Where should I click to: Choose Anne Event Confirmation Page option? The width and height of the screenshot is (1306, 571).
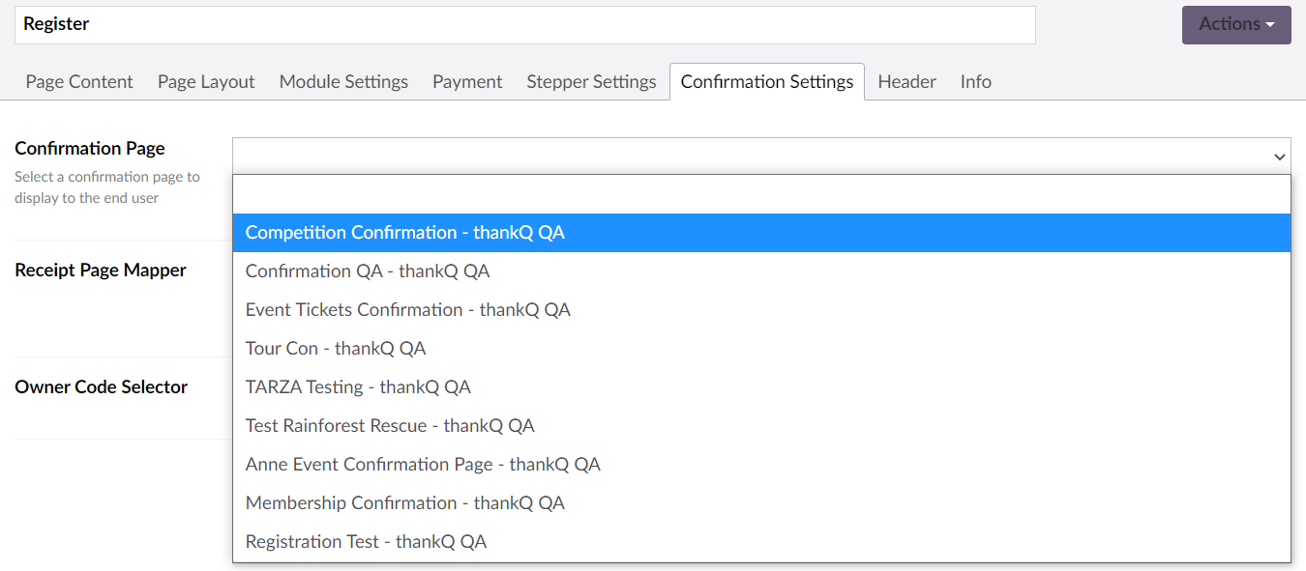423,465
